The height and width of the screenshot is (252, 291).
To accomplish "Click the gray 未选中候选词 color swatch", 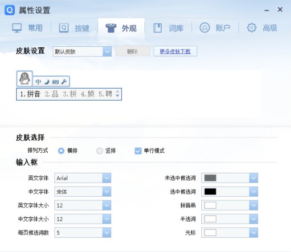I will [x=210, y=178].
